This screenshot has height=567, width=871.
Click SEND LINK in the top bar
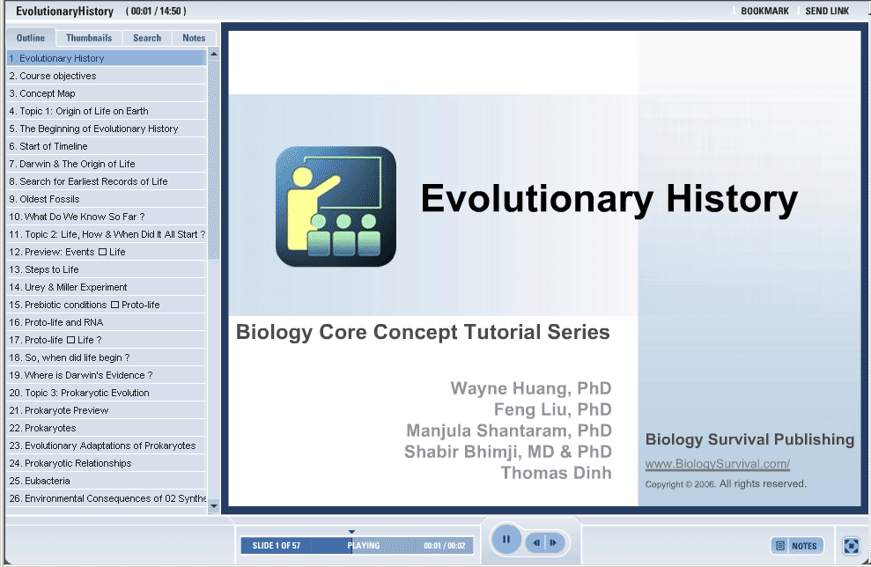point(827,11)
